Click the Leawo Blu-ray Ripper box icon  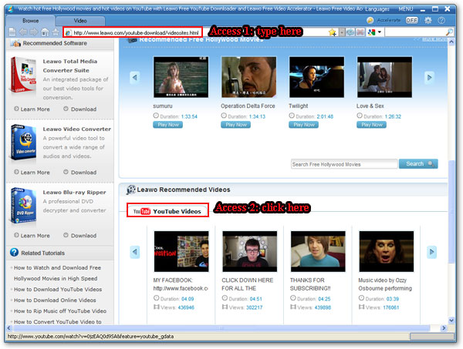[23, 206]
